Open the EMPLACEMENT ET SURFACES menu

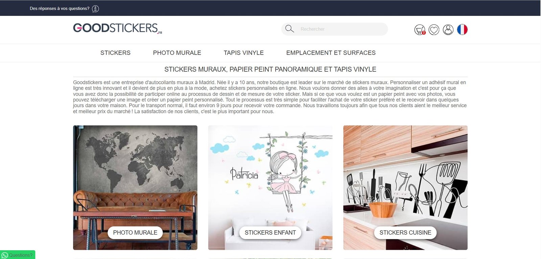331,53
